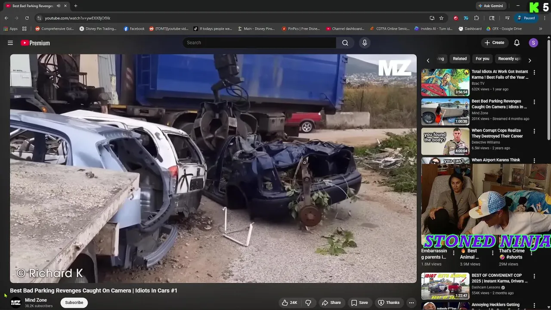The height and width of the screenshot is (310, 551).
Task: Open the Cybertruck Best Bad Parking thumbnail
Action: (x=445, y=112)
